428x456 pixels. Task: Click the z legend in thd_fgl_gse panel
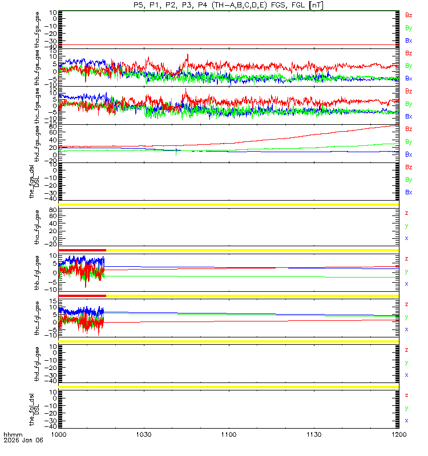(406, 350)
